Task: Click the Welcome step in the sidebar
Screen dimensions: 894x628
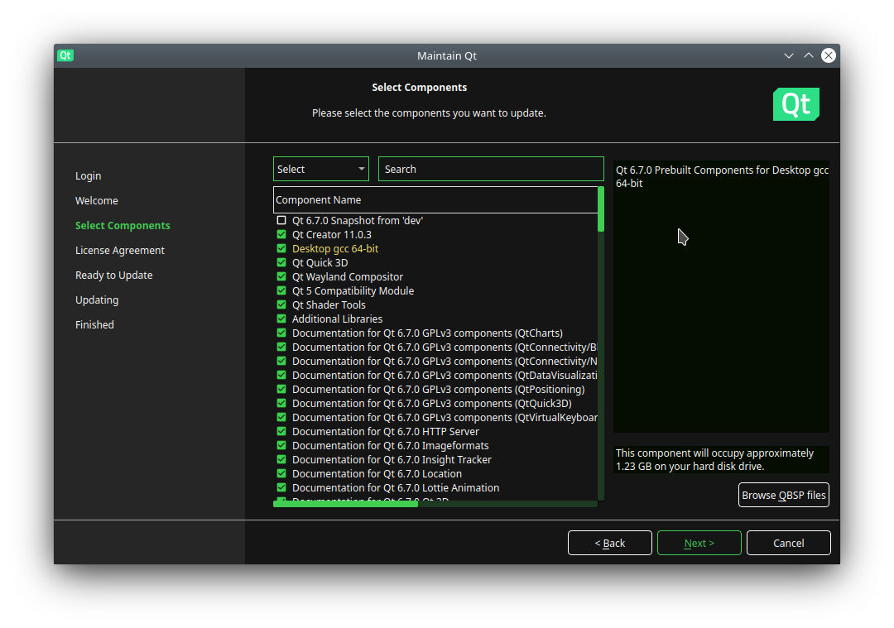Action: coord(97,200)
